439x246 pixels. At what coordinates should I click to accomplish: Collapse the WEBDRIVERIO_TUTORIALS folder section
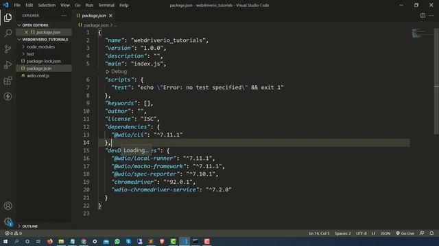coord(45,40)
